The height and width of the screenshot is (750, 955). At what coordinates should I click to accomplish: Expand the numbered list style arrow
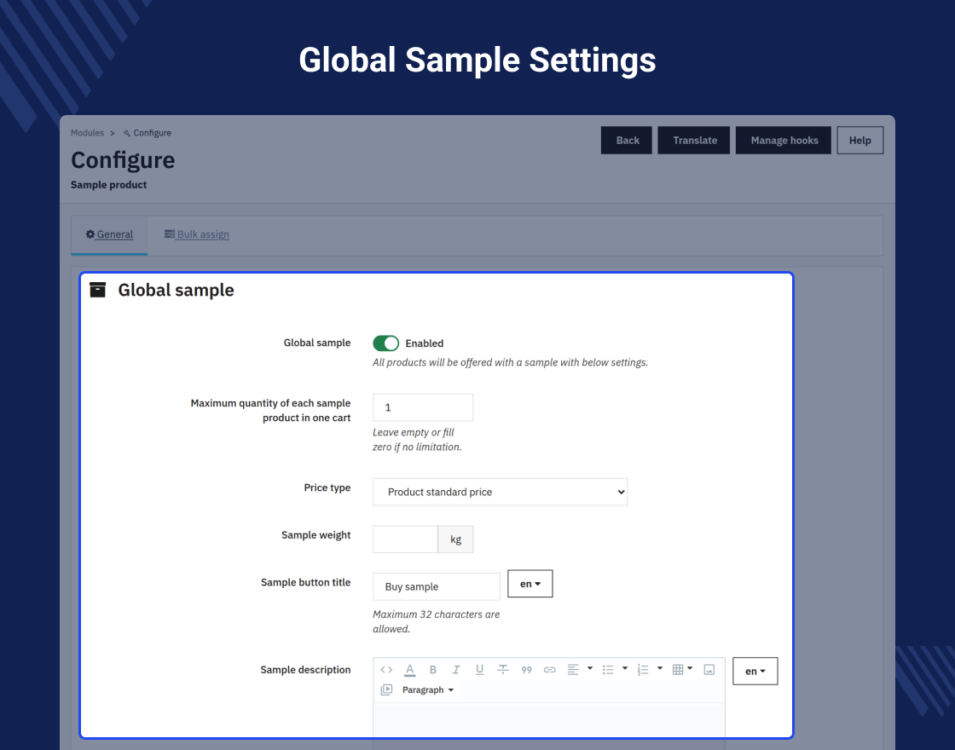[x=660, y=668]
